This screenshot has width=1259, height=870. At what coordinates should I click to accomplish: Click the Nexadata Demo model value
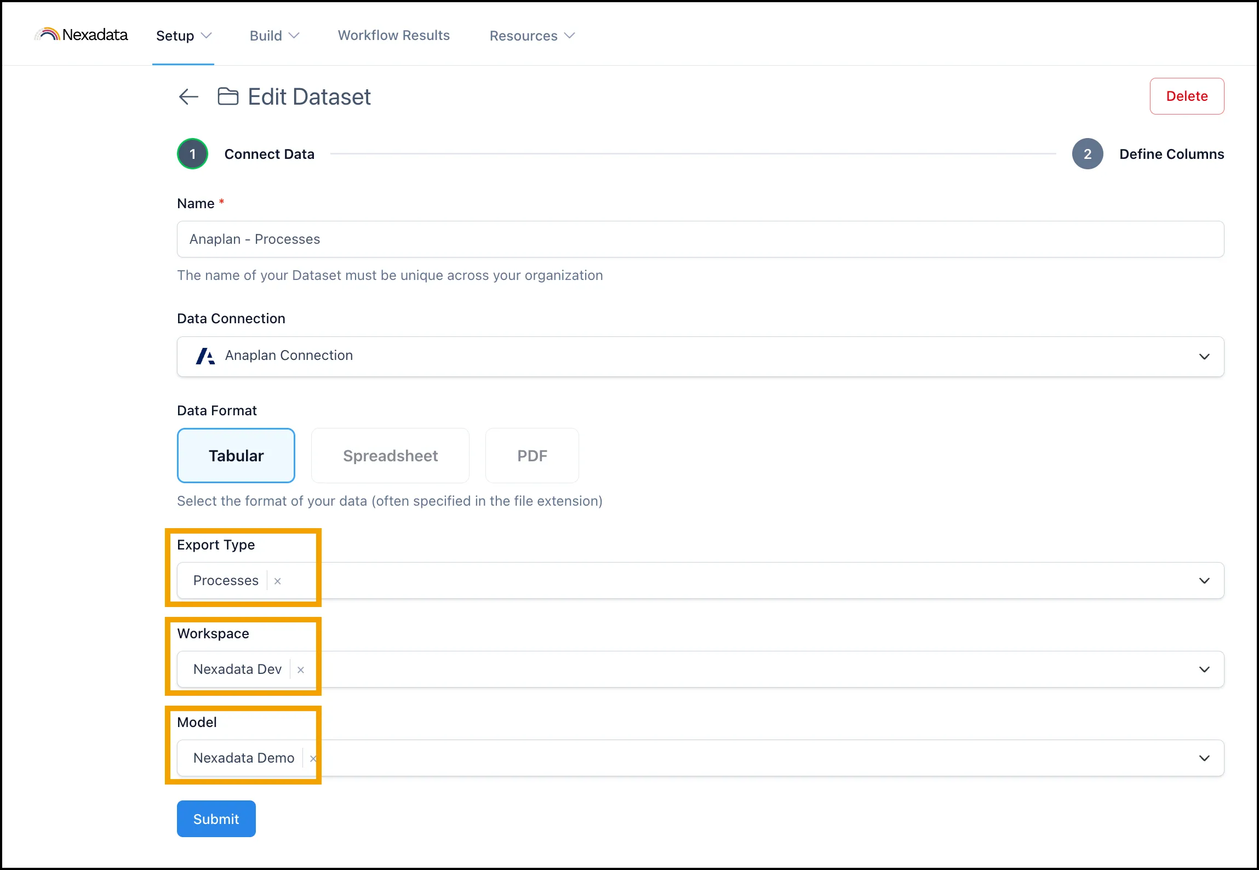244,758
